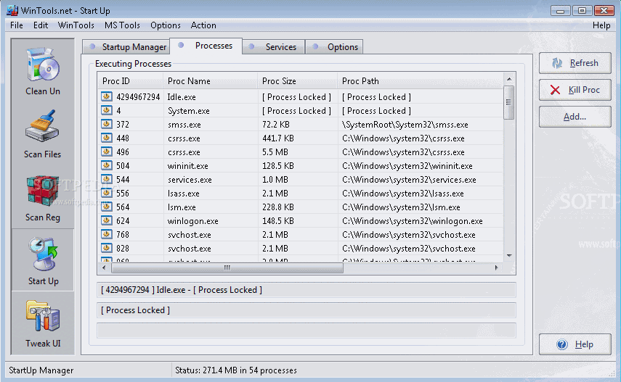Open the Clean Un tool in sidebar

tap(43, 71)
